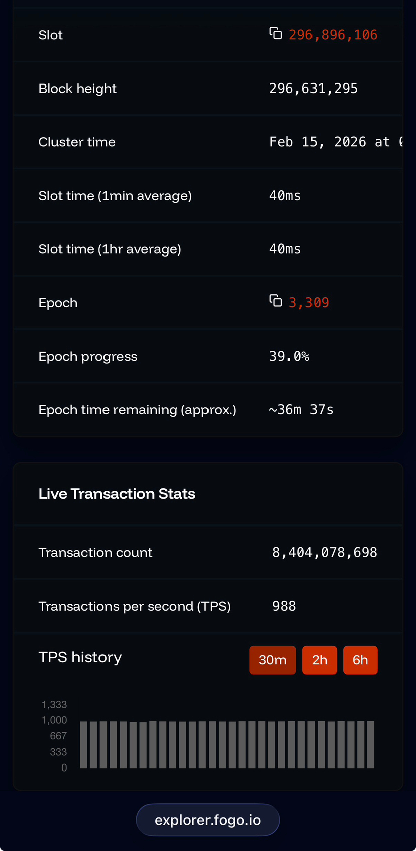The image size is (416, 851).
Task: Click the first bar in TPS chart
Action: 84,745
